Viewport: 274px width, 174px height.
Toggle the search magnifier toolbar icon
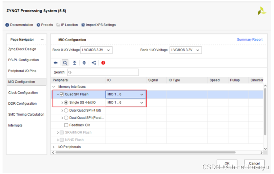tap(65, 63)
